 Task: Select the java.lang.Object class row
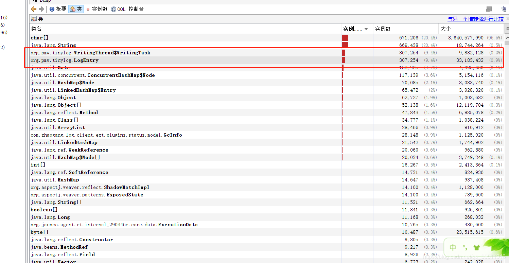(267, 98)
